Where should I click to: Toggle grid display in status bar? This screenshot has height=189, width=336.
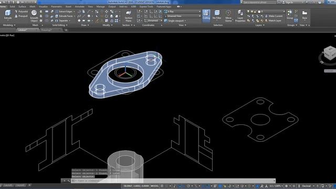162,186
